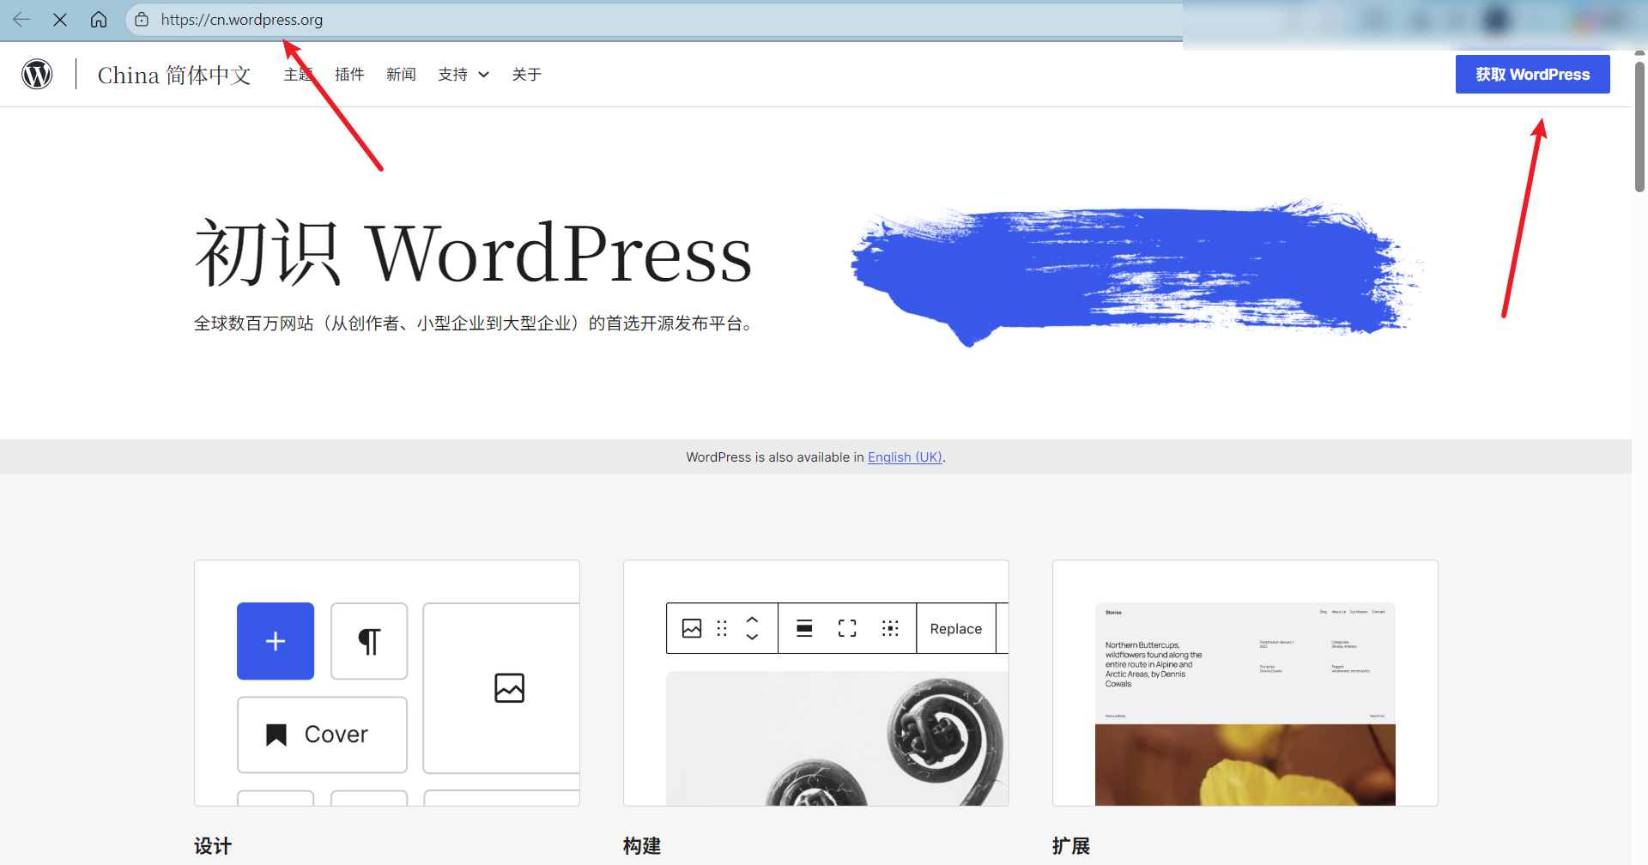
Task: Click the six-dot drag handle icon
Action: click(x=722, y=628)
